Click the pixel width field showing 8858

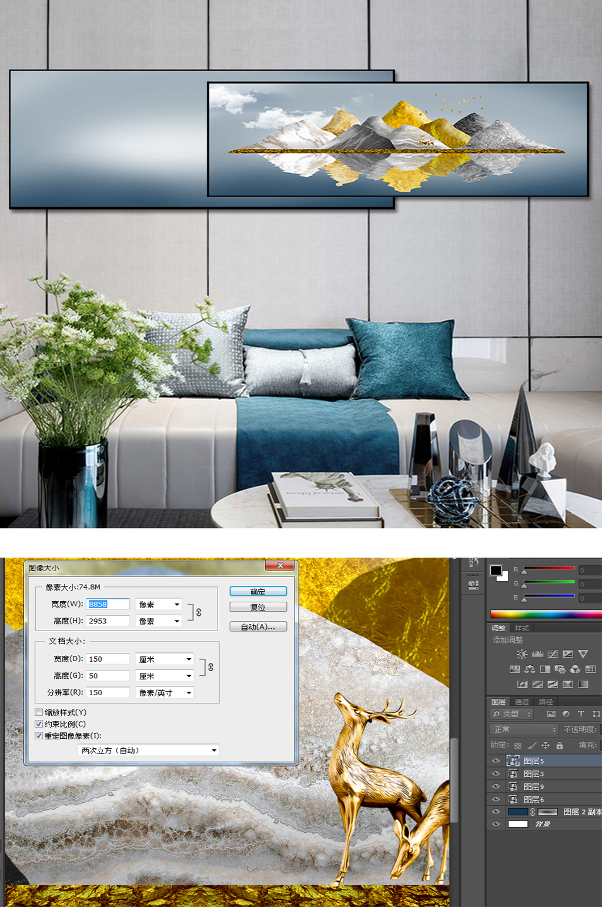point(108,604)
